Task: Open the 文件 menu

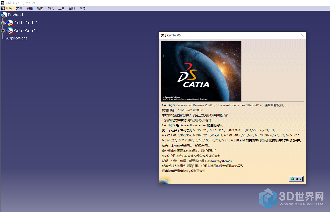Action: 19,8
